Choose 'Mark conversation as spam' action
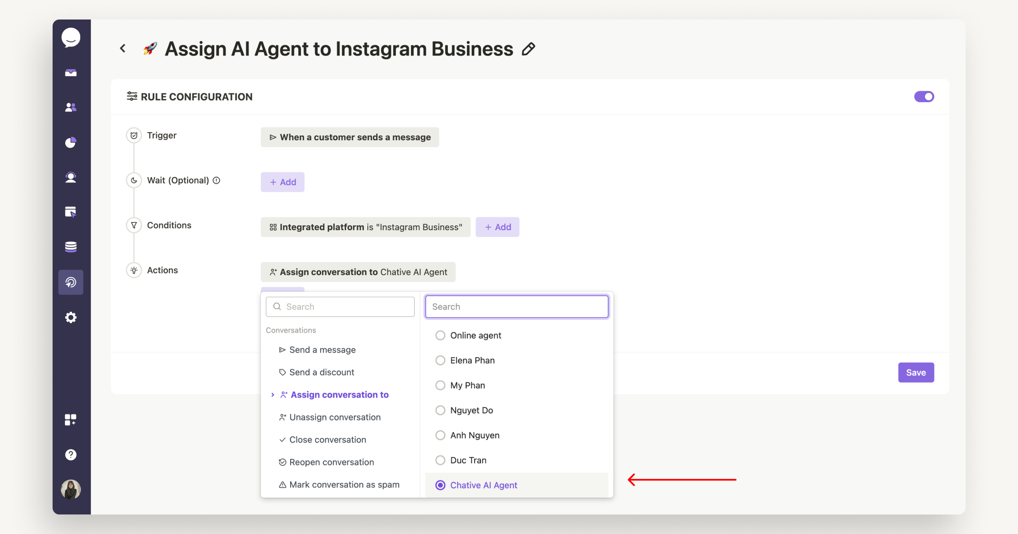 (340, 485)
